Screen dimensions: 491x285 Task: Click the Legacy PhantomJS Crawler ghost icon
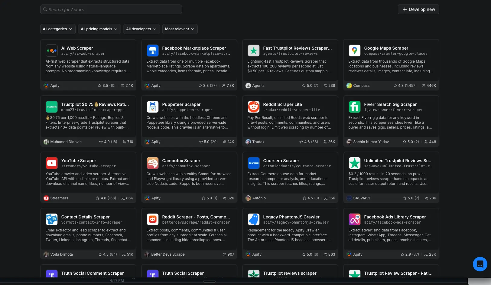point(254,219)
